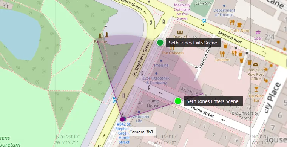287x147 pixels.
Task: Click the 'Ely University Centre' label
Action: tap(245, 116)
